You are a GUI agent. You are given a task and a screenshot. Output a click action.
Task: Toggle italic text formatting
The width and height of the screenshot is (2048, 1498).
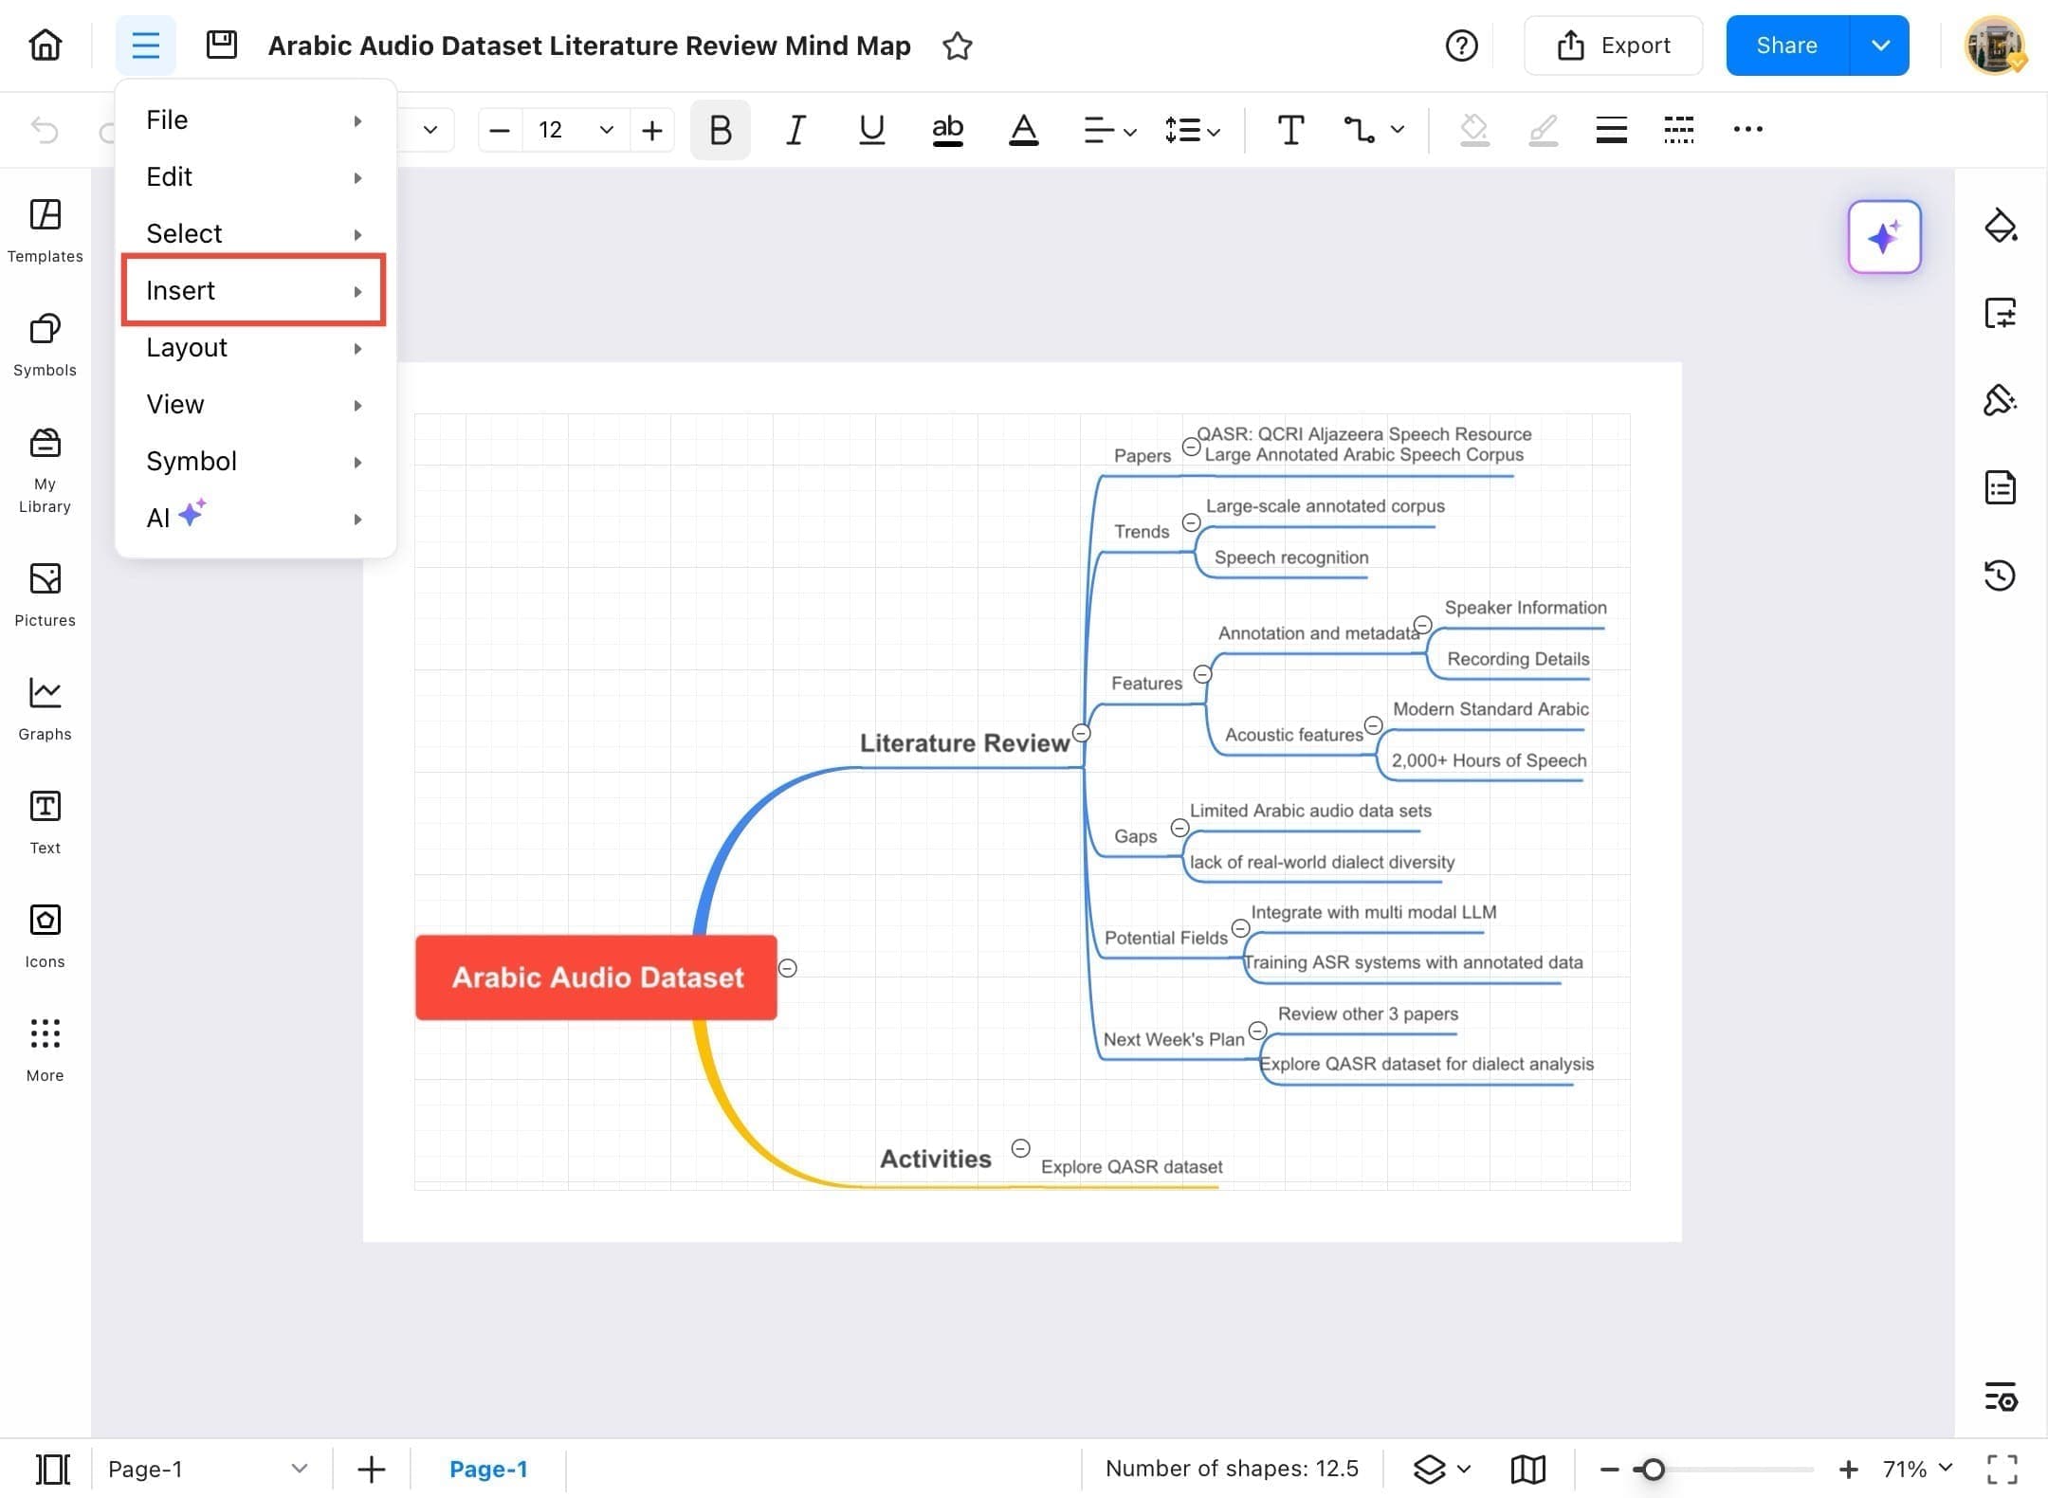pyautogui.click(x=795, y=130)
